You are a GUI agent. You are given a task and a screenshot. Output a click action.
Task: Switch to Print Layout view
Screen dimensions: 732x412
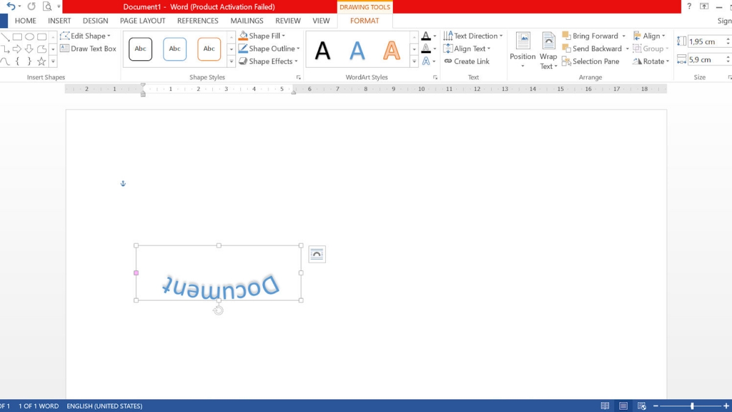tap(623, 406)
